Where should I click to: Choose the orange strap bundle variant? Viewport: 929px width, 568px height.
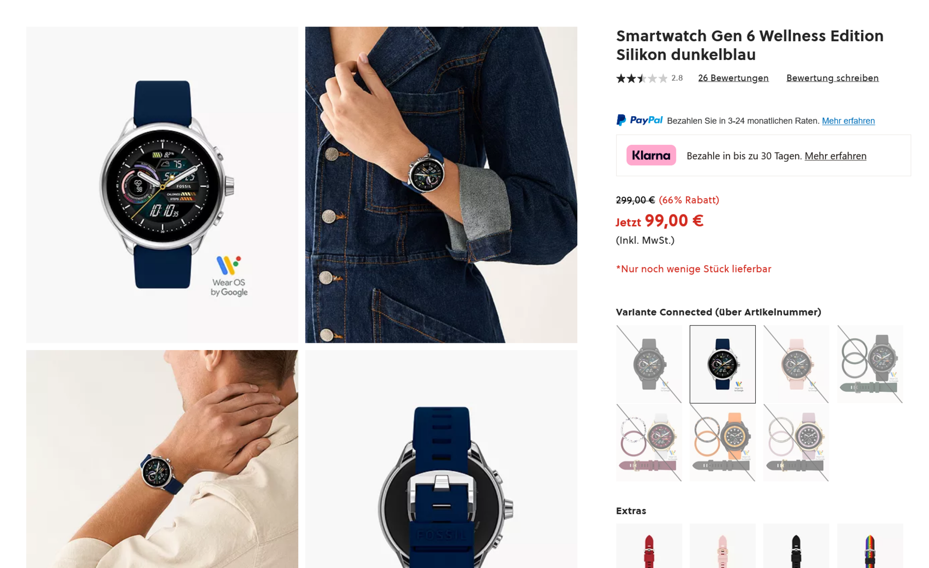click(722, 443)
